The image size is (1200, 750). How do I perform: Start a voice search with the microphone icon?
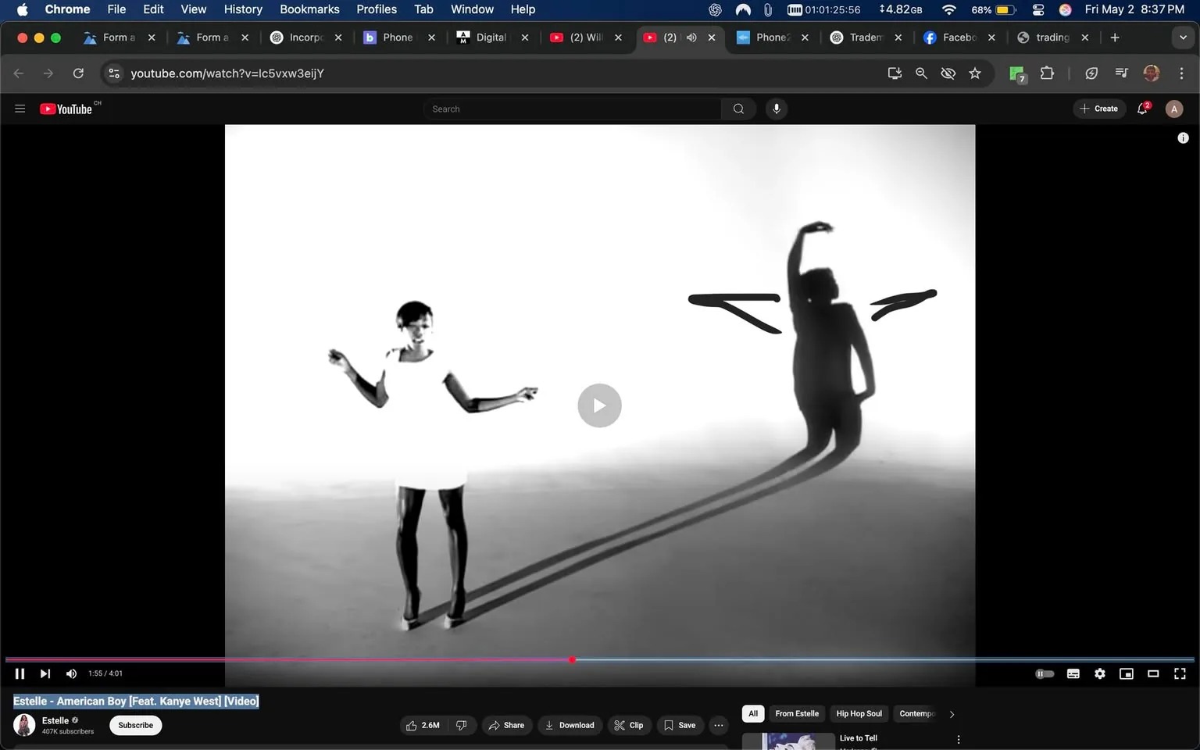coord(776,109)
